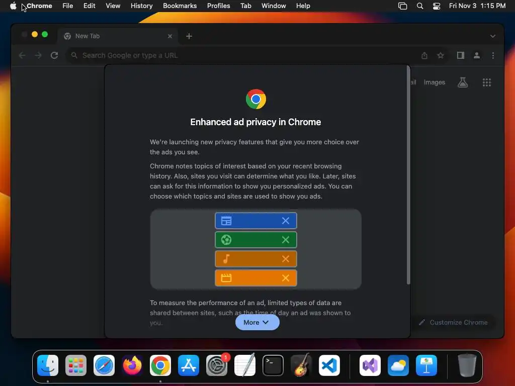This screenshot has width=515, height=386.
Task: Click the share icon in the address bar
Action: point(424,55)
